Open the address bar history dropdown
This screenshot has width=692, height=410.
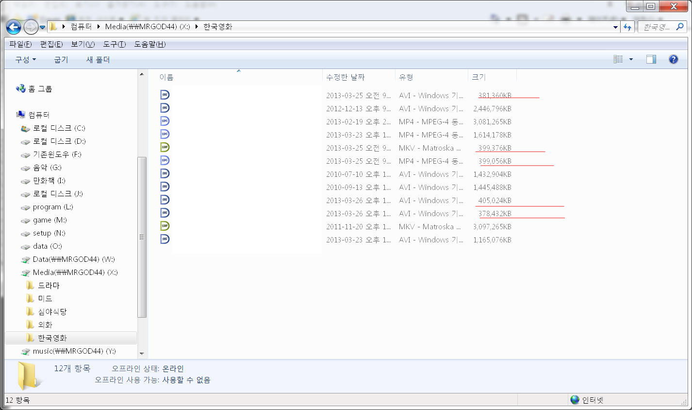pyautogui.click(x=615, y=27)
